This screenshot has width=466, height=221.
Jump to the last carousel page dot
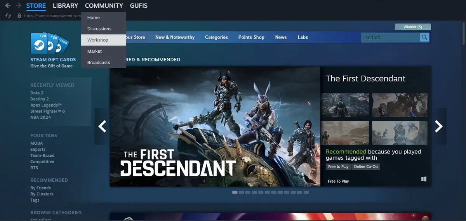(x=306, y=192)
